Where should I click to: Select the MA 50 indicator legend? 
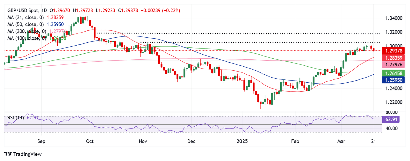click(25, 25)
